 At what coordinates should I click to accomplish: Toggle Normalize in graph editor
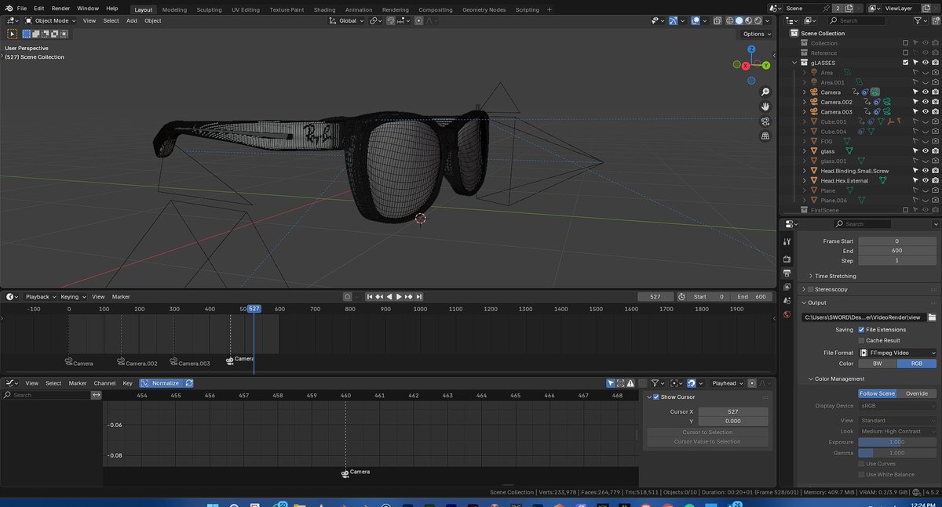pyautogui.click(x=160, y=383)
